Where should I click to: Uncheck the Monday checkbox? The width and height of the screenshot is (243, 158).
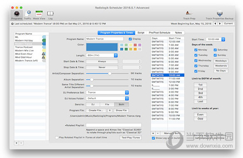(x=196, y=50)
